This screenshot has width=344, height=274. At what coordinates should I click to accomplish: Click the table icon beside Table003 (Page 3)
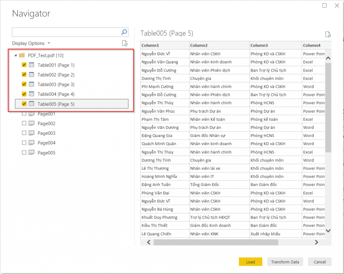click(x=31, y=84)
